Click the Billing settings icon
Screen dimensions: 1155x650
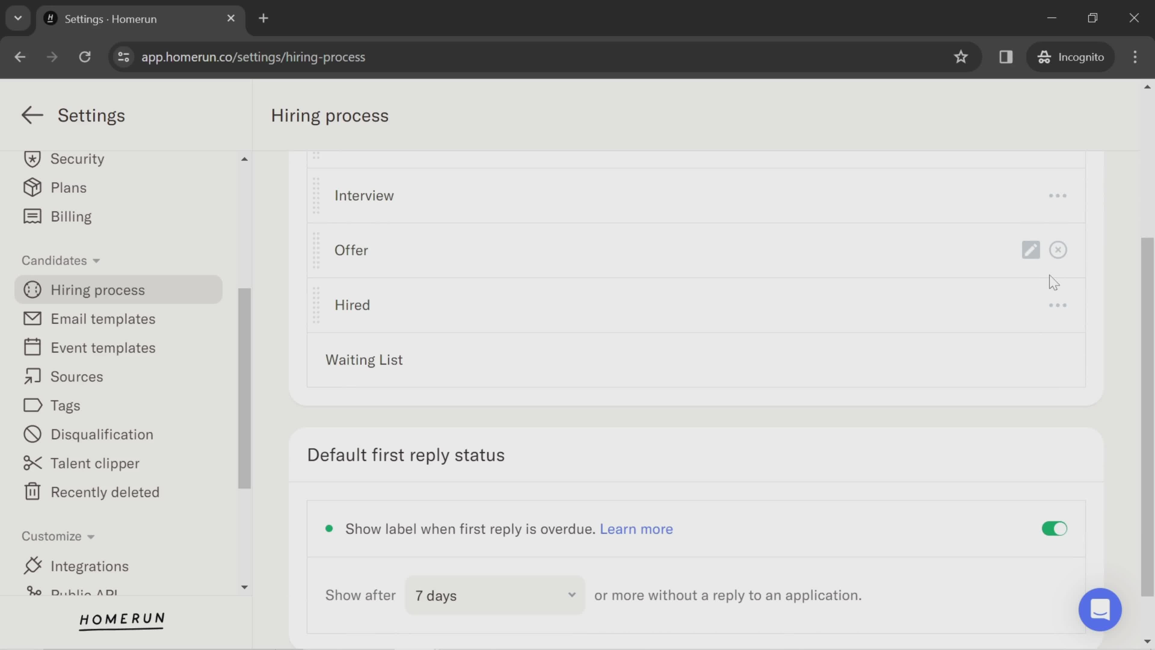coord(32,216)
